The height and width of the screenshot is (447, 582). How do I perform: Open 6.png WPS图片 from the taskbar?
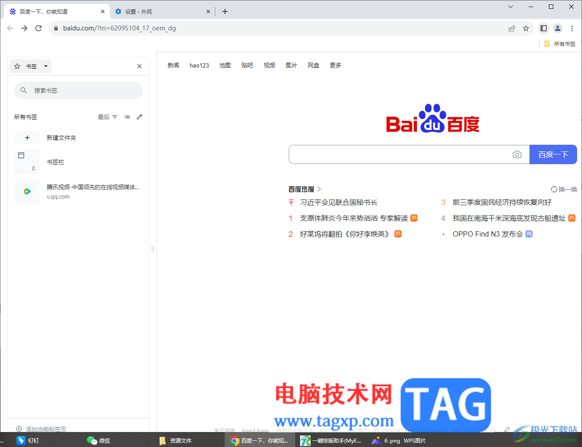tap(399, 440)
